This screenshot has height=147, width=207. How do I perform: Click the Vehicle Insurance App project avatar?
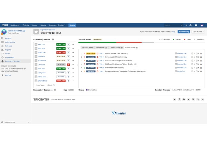tap(4, 32)
